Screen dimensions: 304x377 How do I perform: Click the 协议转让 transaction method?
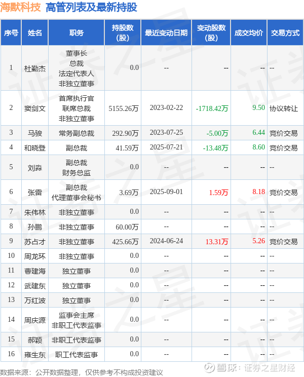tap(284, 108)
